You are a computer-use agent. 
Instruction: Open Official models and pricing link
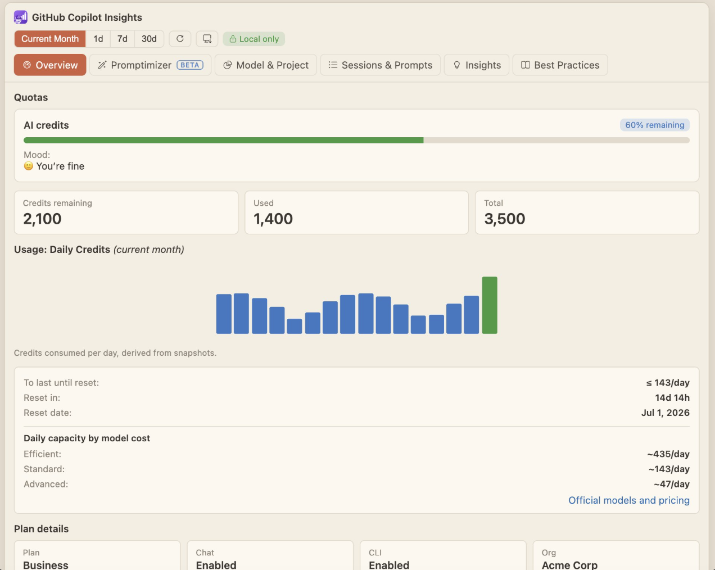[629, 500]
